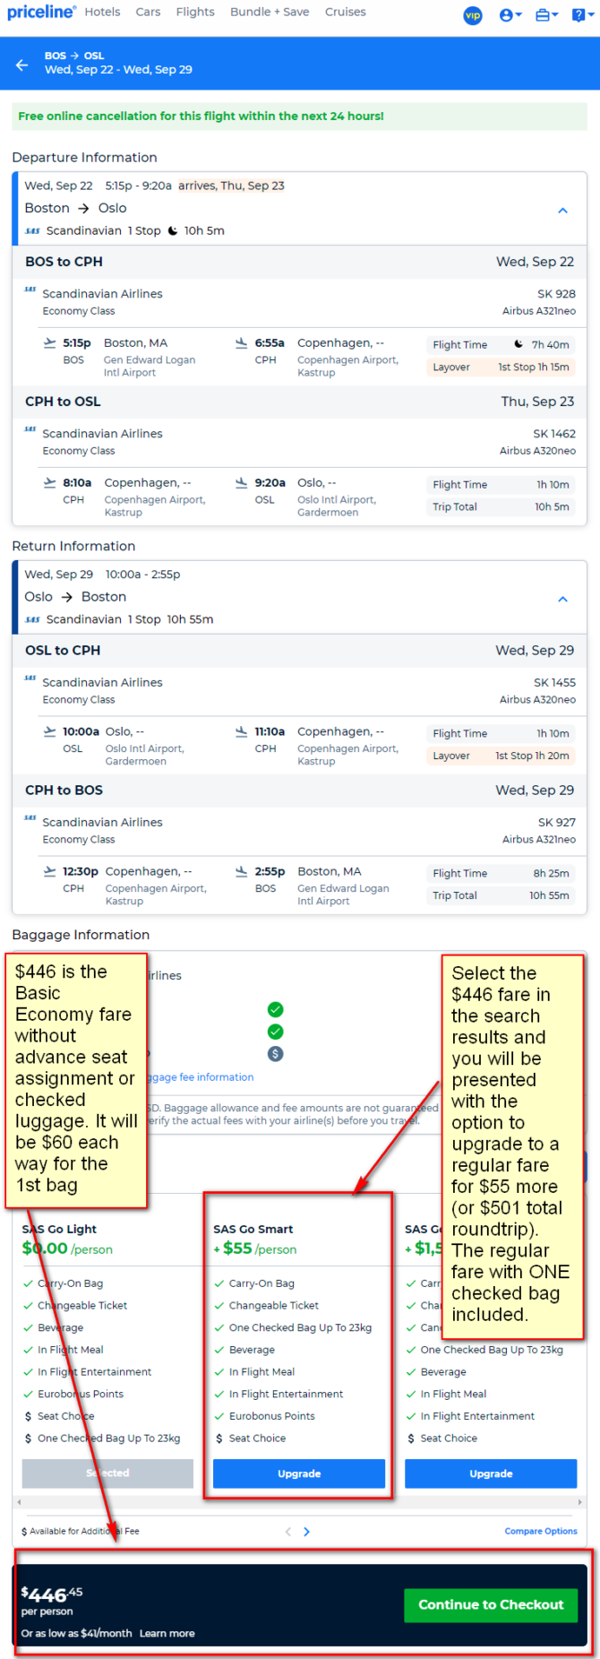Collapse the departure flight details
Screen dimensions: 600x1659
pyautogui.click(x=562, y=211)
